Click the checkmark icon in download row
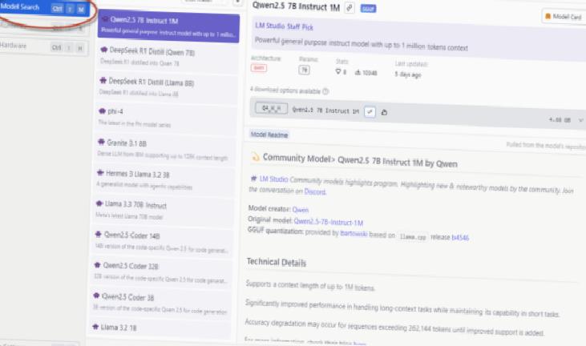The width and height of the screenshot is (586, 346). pyautogui.click(x=370, y=111)
